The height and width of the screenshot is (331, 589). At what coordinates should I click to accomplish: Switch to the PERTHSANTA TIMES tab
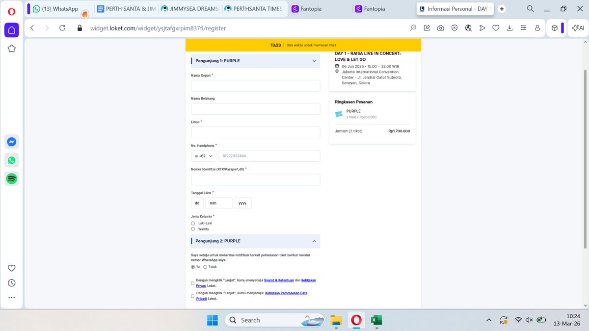(254, 9)
